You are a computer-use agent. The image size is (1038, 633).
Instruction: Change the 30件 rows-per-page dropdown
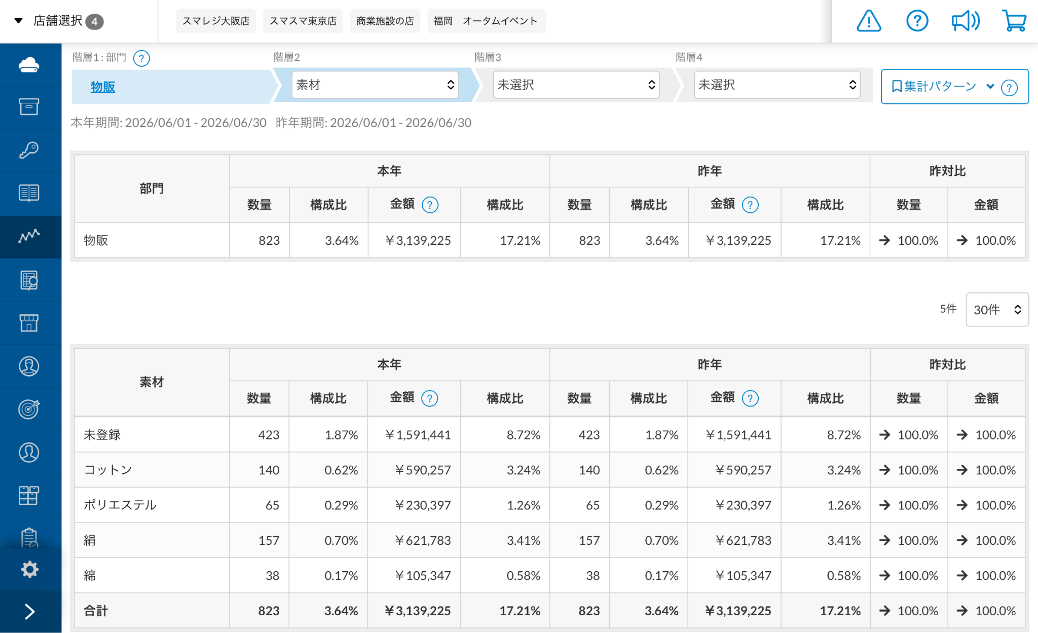997,310
